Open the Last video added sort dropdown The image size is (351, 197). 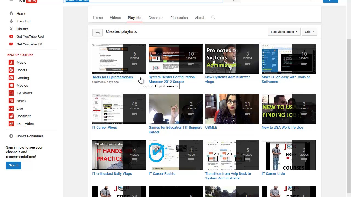(x=284, y=32)
